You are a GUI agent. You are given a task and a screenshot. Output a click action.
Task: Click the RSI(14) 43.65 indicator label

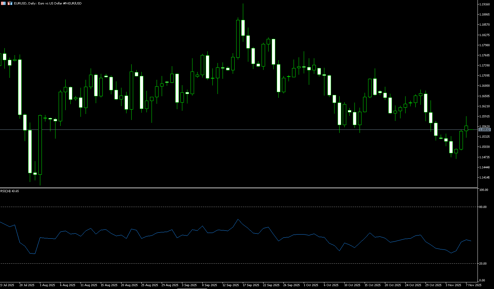click(x=10, y=191)
